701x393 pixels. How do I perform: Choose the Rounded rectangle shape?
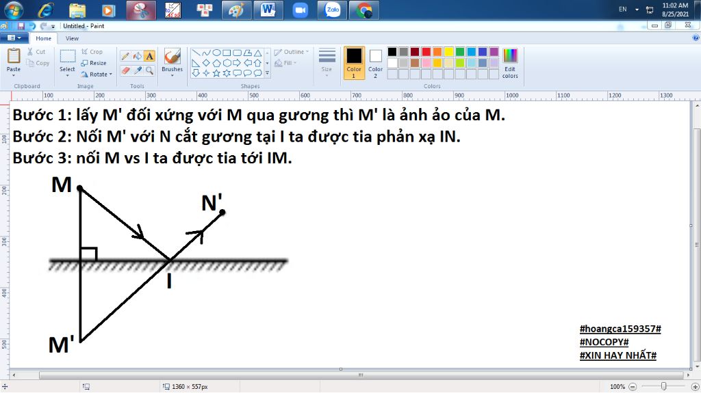click(x=237, y=53)
